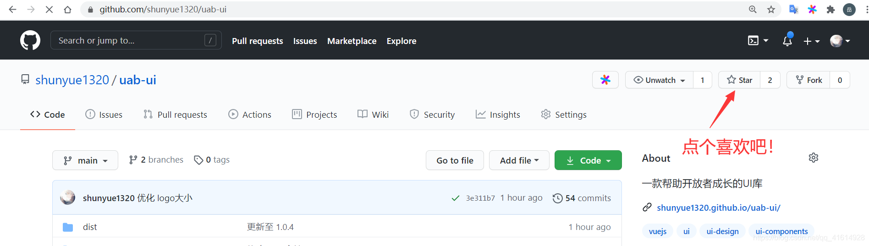Click the commit status check mark
Image resolution: width=869 pixels, height=246 pixels.
[x=456, y=198]
